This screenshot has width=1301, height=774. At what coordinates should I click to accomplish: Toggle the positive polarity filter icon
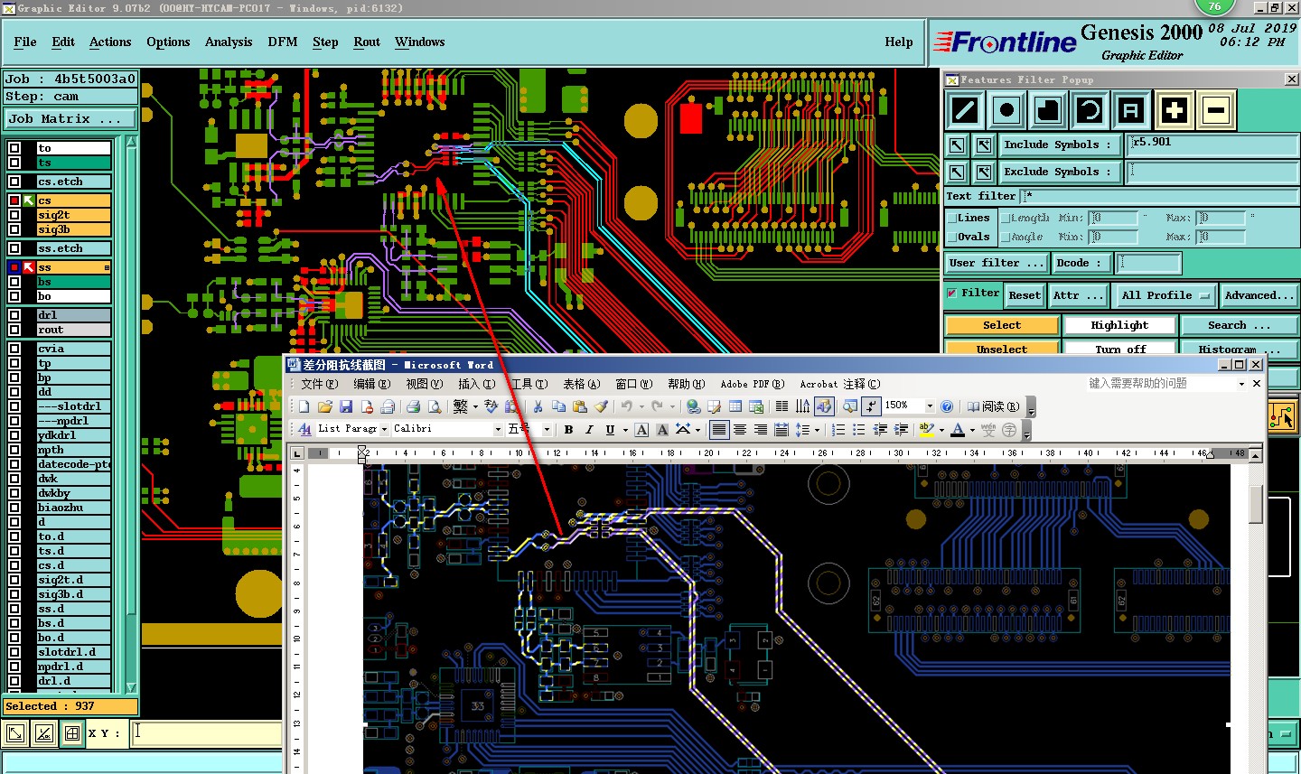click(1174, 110)
